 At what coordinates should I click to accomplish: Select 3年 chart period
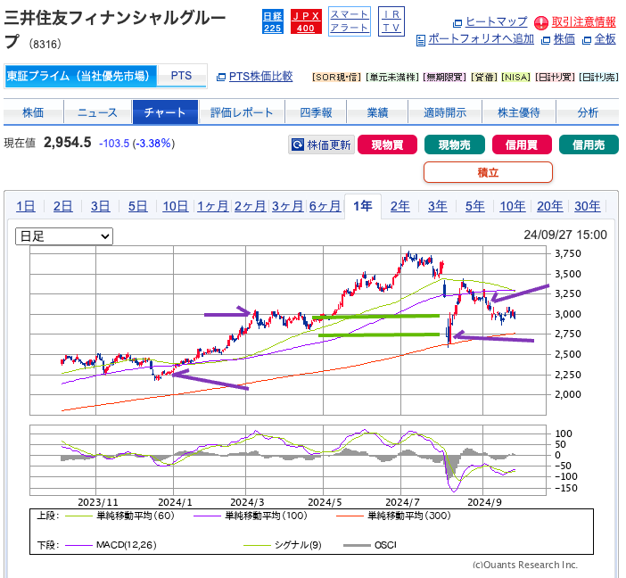tap(438, 206)
